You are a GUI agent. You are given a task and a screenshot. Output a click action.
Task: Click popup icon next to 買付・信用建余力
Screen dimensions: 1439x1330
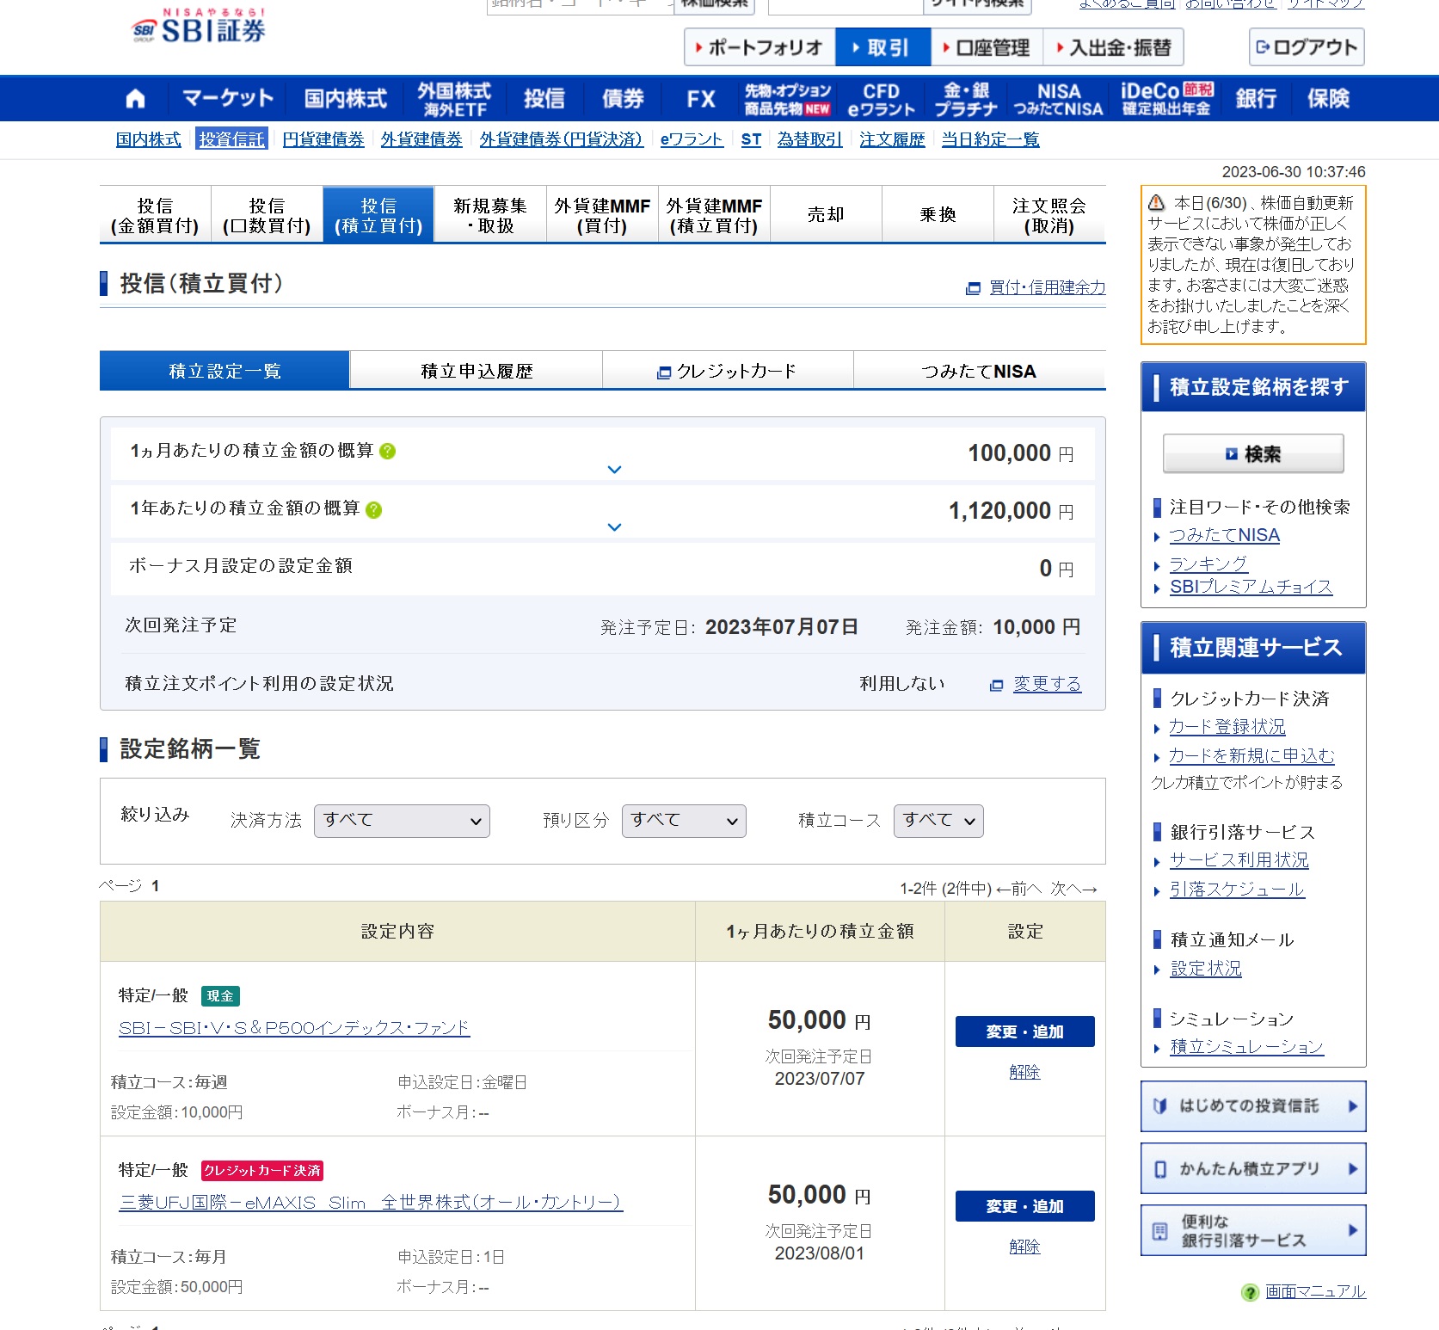973,288
